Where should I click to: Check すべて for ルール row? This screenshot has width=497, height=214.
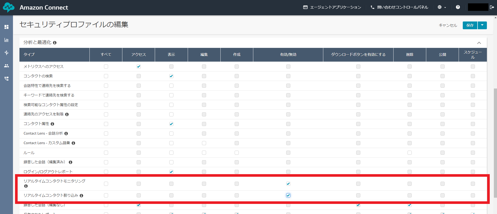[106, 153]
